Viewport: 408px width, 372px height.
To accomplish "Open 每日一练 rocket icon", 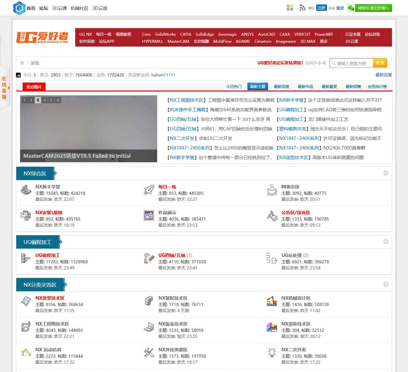I will coord(149,190).
